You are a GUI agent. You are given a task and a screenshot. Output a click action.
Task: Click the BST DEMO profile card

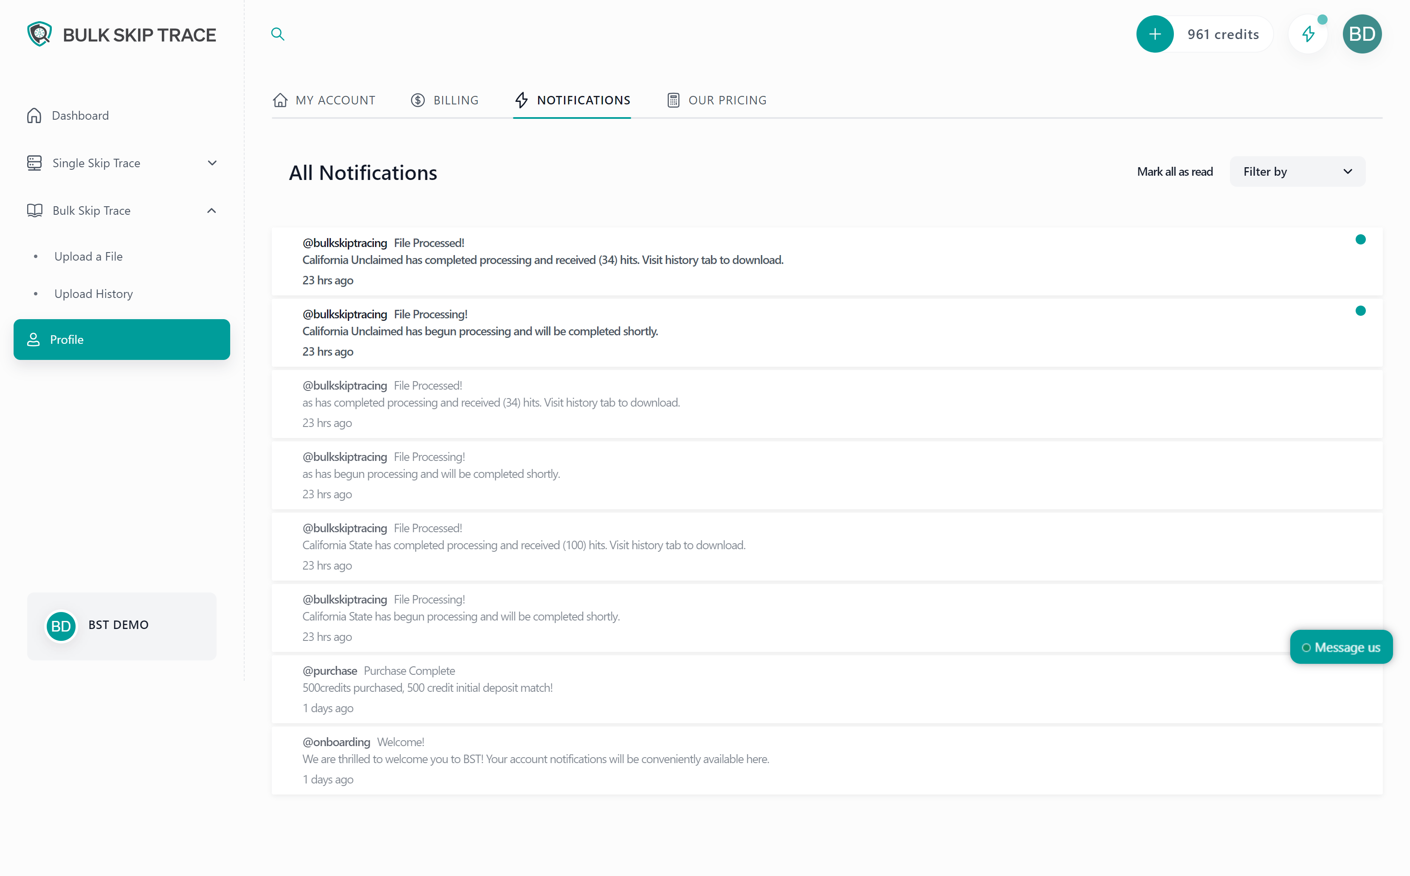pos(121,626)
